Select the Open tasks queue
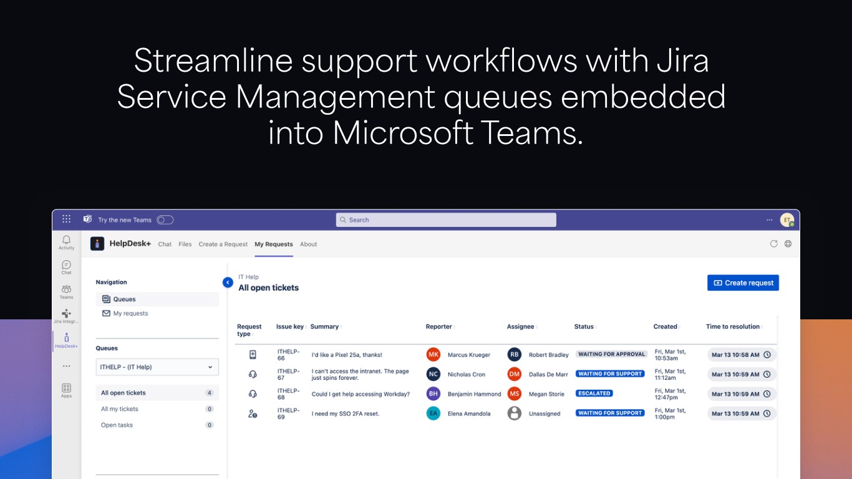The width and height of the screenshot is (852, 479). click(x=157, y=425)
